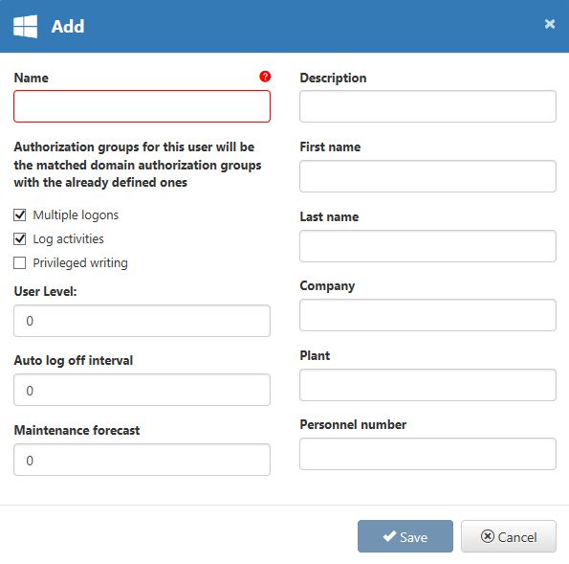This screenshot has width=569, height=564.
Task: Click the 'Multiple logons' label text
Action: coord(76,215)
